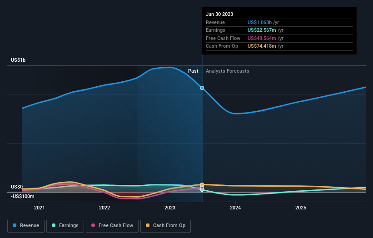373x238 pixels.
Task: Toggle the Revenue legend series
Action: (26, 226)
